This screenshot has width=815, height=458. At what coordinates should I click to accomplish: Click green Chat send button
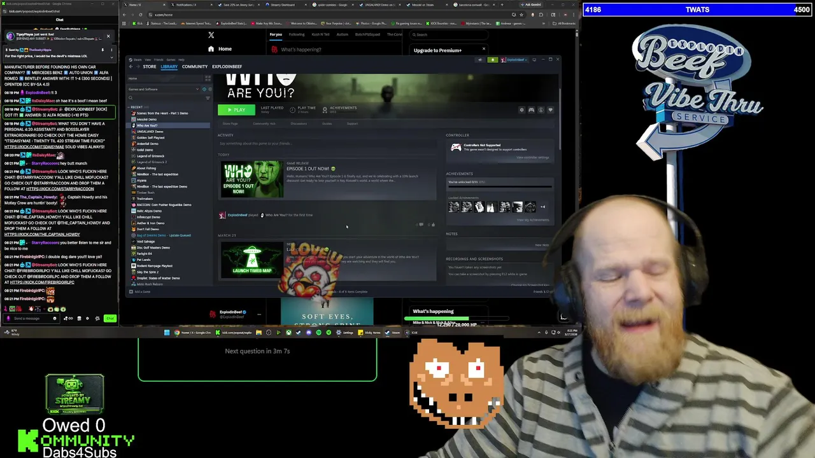[x=110, y=318]
